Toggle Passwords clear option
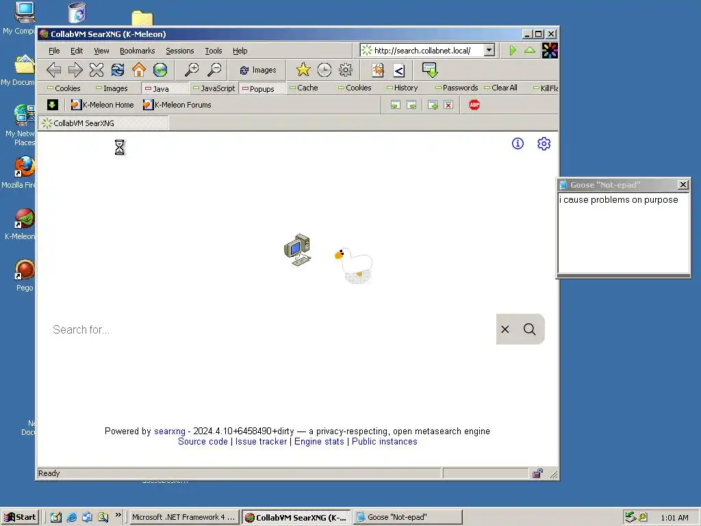This screenshot has width=701, height=526. click(x=457, y=88)
